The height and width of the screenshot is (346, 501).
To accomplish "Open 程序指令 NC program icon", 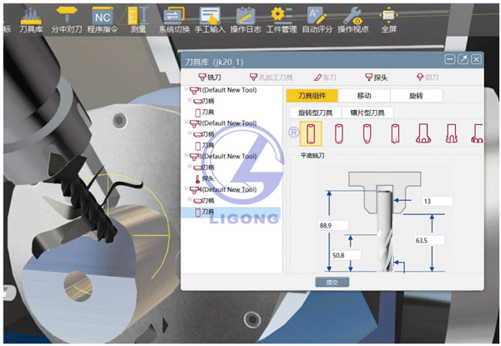I will pos(102,17).
